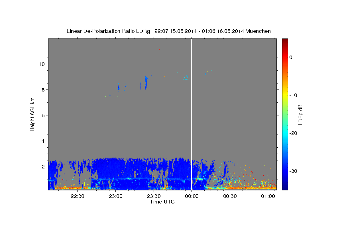342x228 pixels.
Task: Click the colorbar value -10
Action: coord(293,95)
